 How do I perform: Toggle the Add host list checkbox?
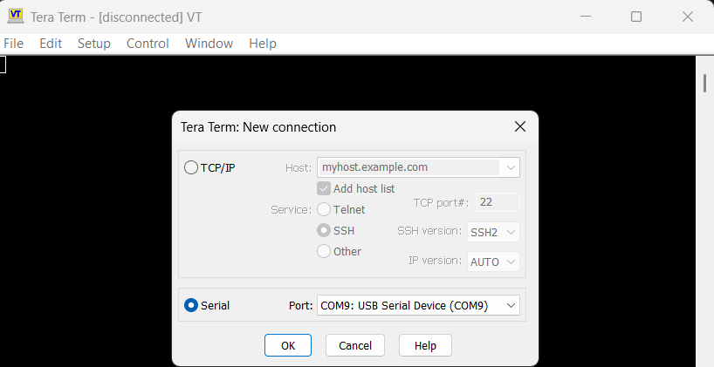[324, 188]
